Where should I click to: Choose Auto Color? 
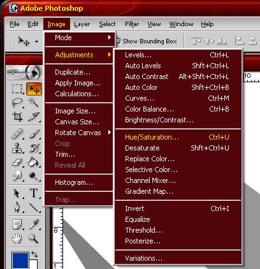(178, 87)
